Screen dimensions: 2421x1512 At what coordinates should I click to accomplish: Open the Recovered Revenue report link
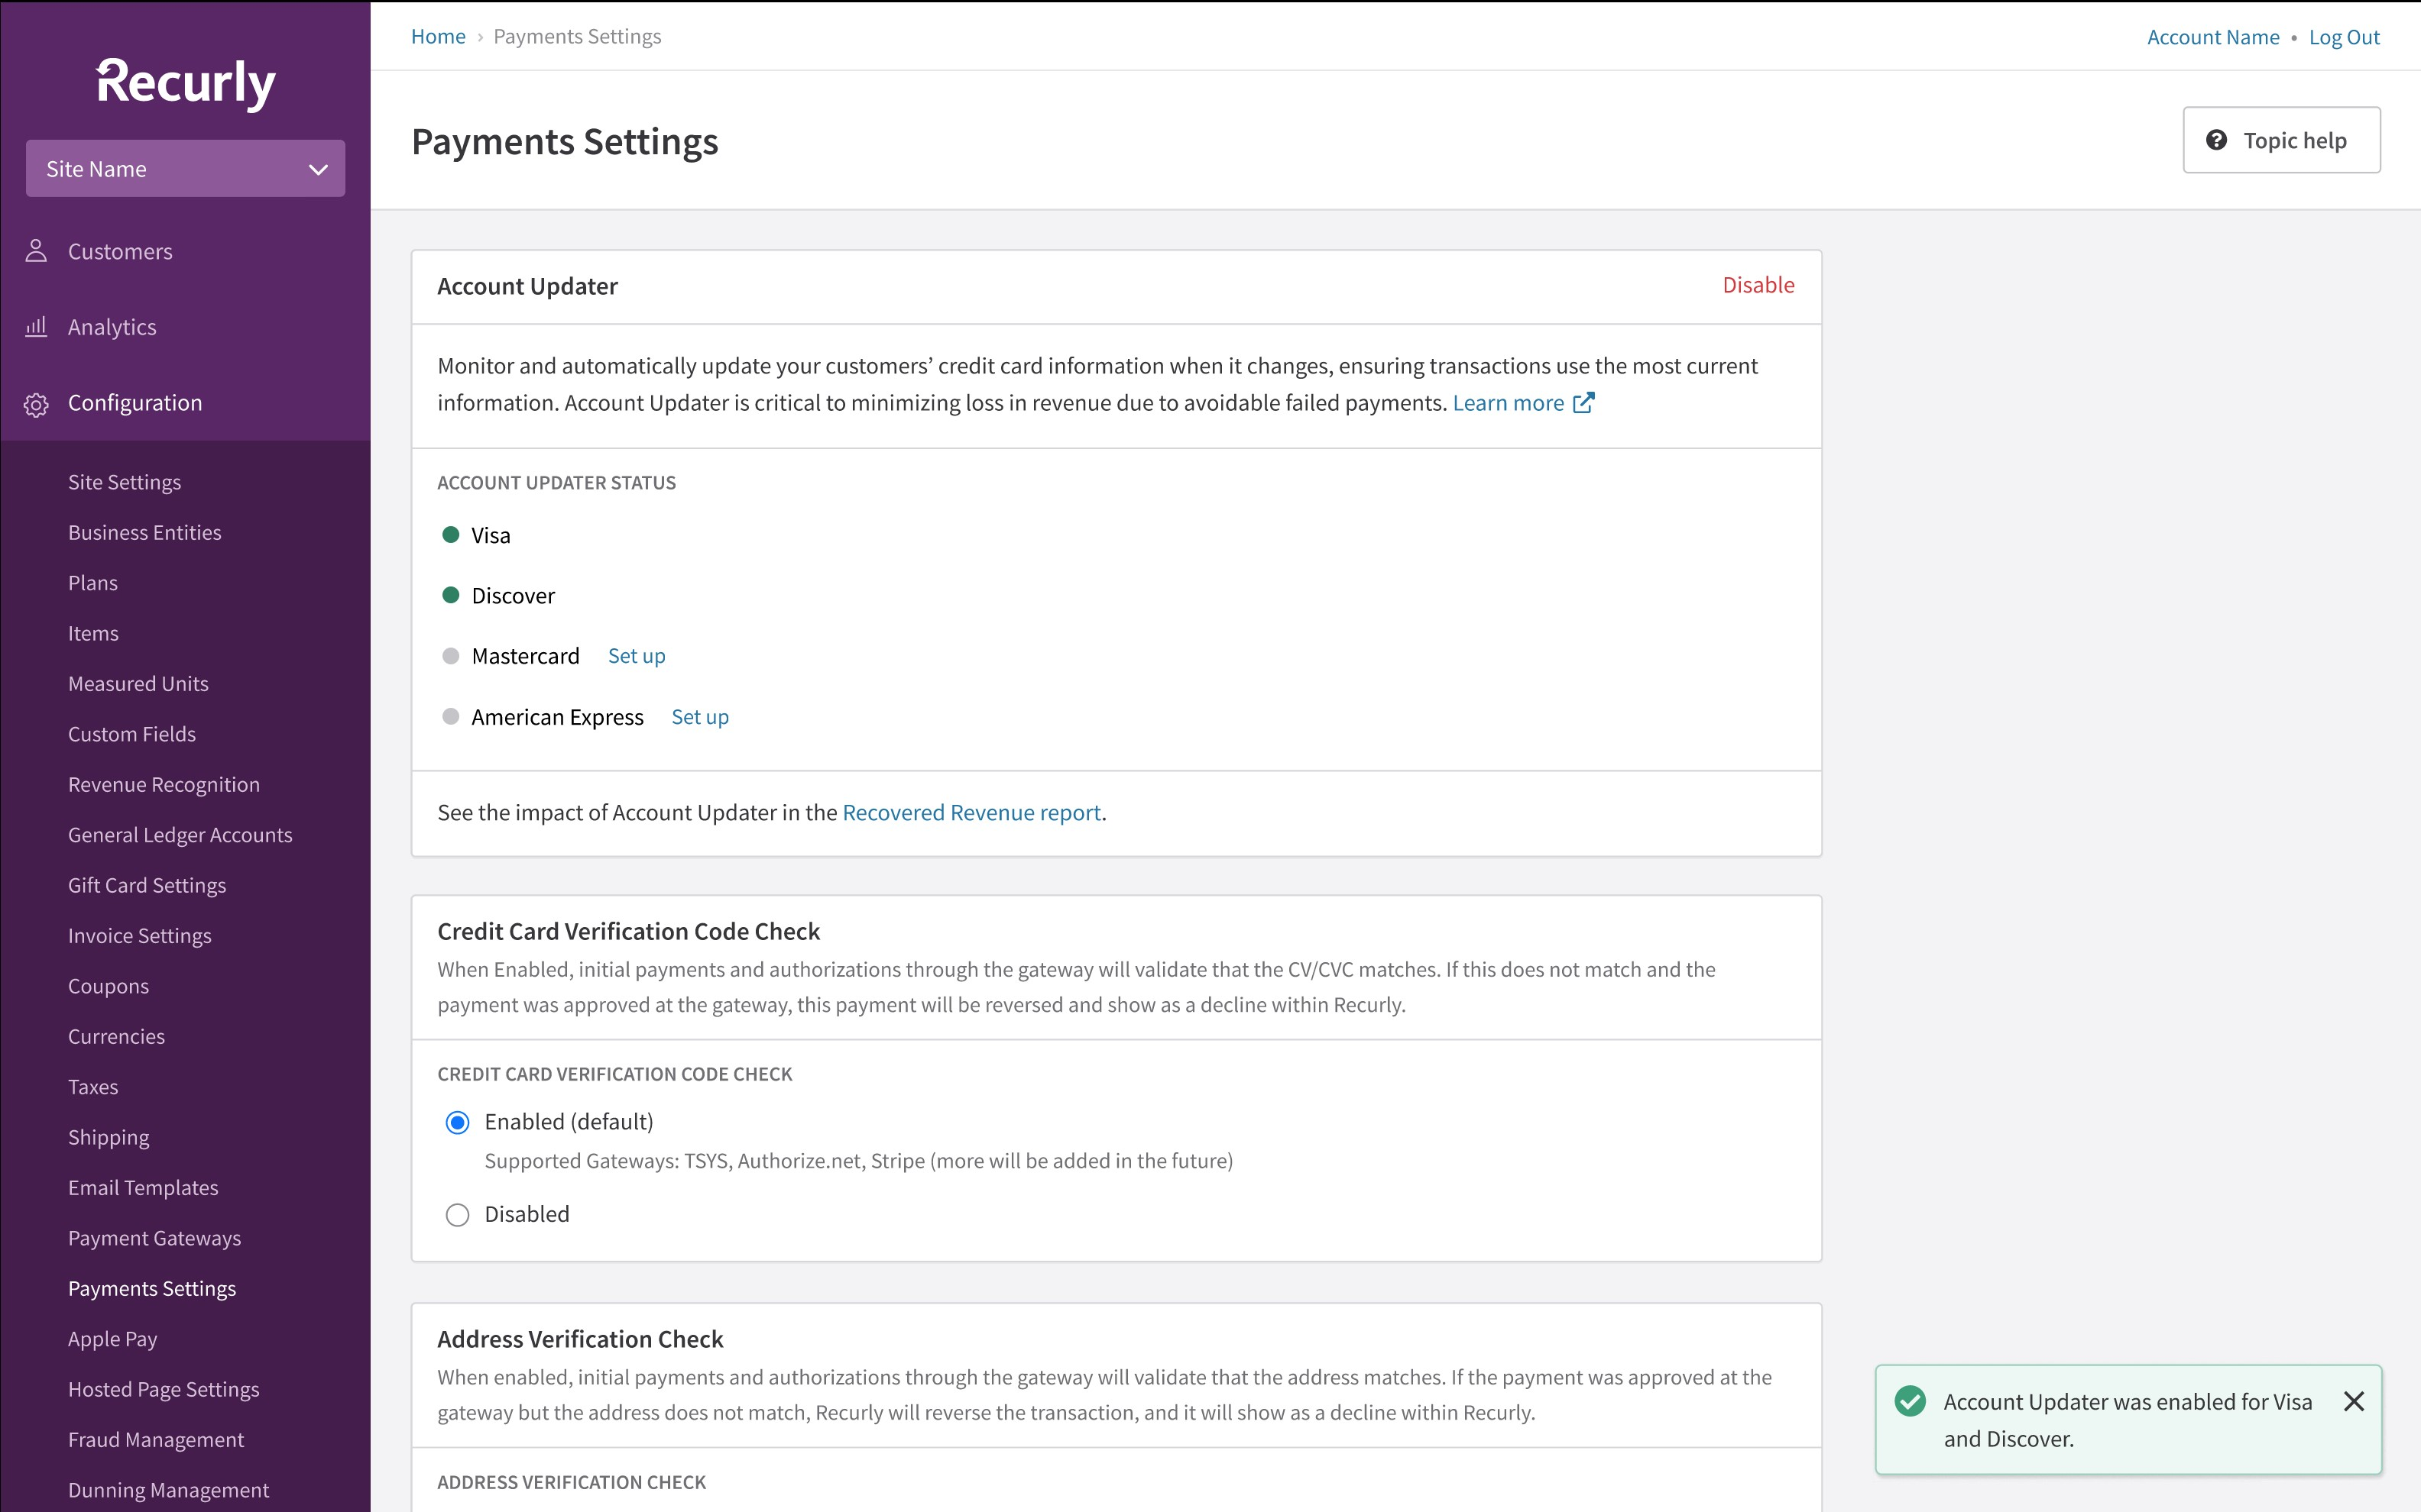coord(971,812)
